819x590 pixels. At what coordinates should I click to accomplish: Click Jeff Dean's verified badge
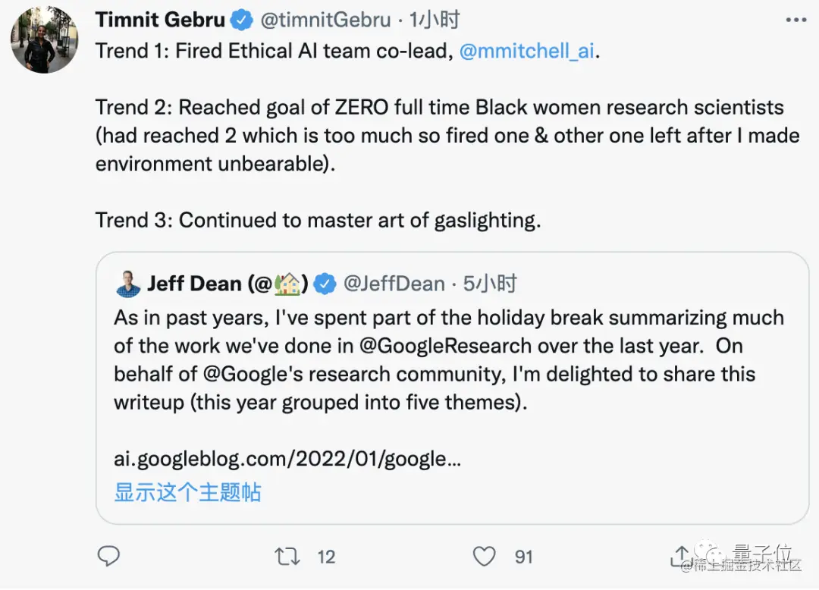(325, 284)
